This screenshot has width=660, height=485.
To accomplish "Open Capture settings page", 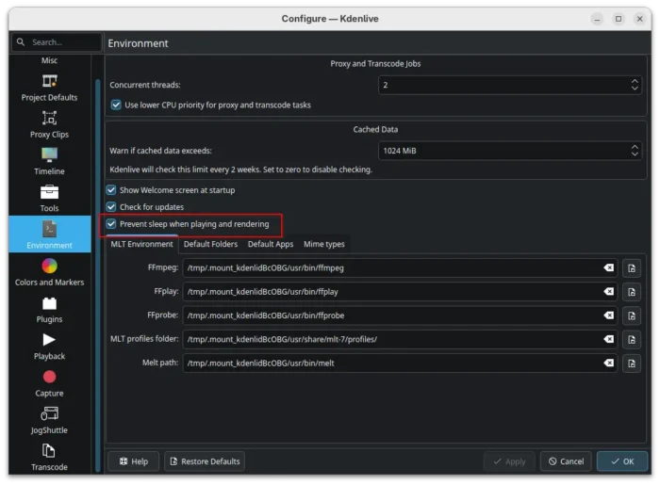I will (x=49, y=383).
